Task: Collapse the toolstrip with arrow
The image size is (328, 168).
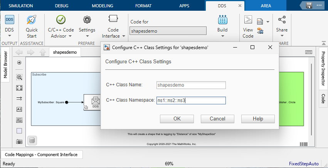Action: 323,43
